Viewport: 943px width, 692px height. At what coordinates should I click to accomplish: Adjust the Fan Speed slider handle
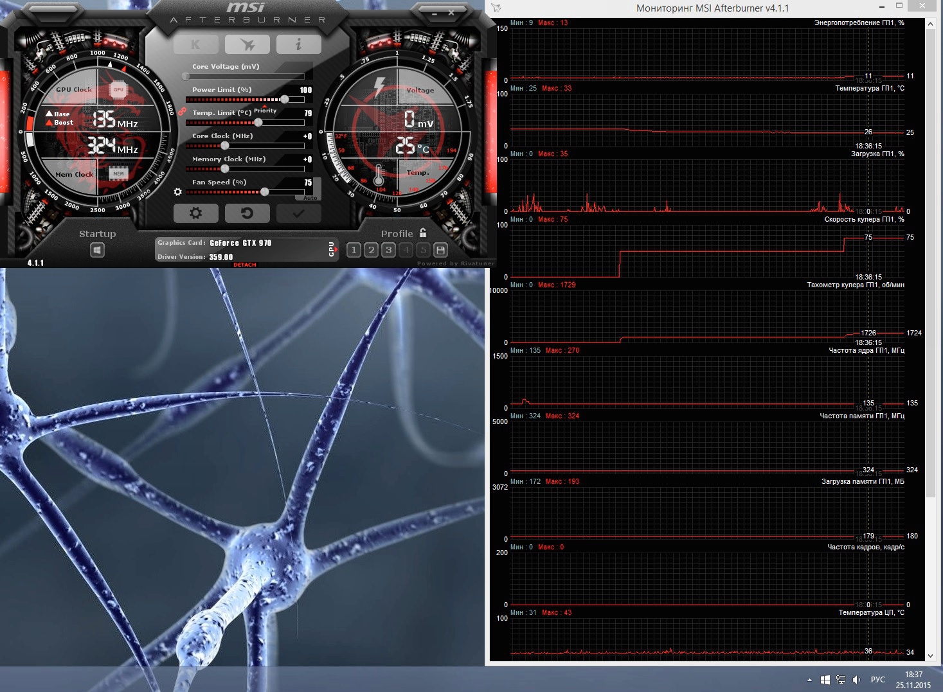tap(264, 191)
